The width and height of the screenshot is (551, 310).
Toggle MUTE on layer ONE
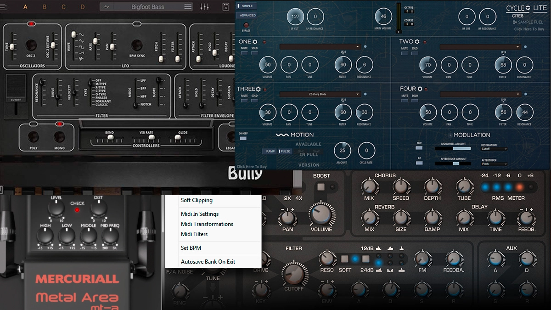244,53
